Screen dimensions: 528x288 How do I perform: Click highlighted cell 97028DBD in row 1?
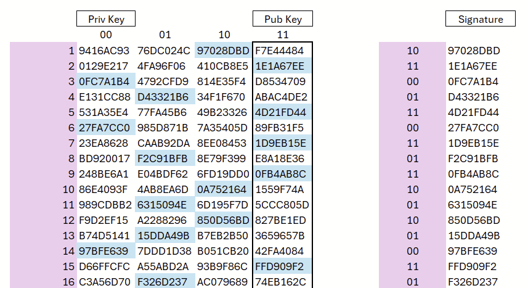223,51
